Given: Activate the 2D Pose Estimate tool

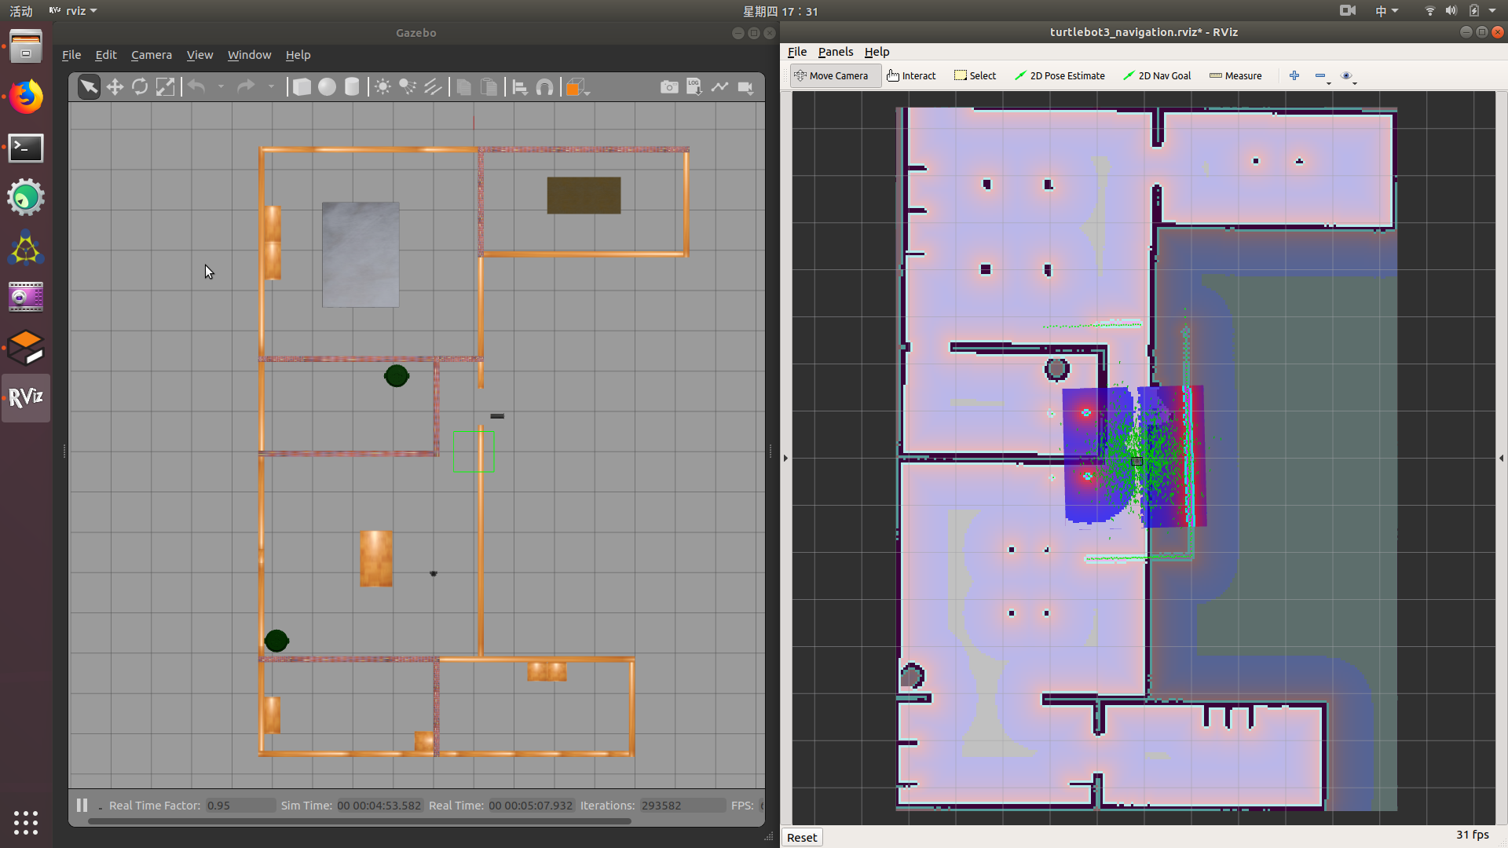Looking at the screenshot, I should coord(1060,75).
